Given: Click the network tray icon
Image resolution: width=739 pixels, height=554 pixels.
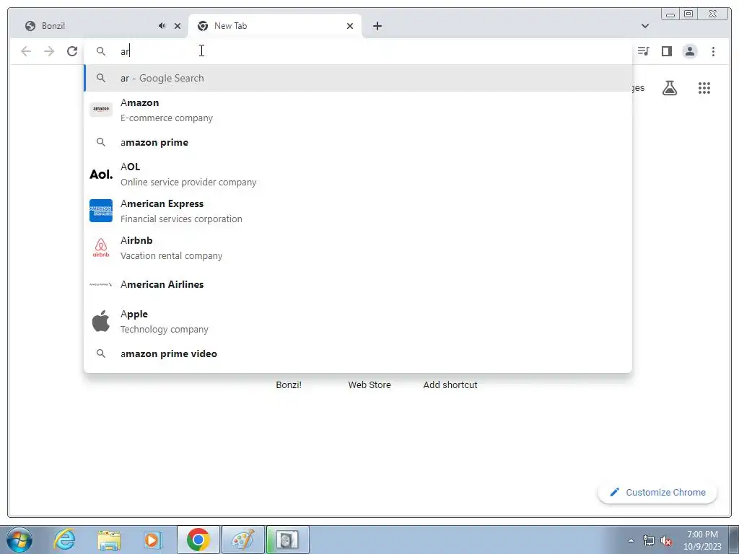Looking at the screenshot, I should coord(649,540).
